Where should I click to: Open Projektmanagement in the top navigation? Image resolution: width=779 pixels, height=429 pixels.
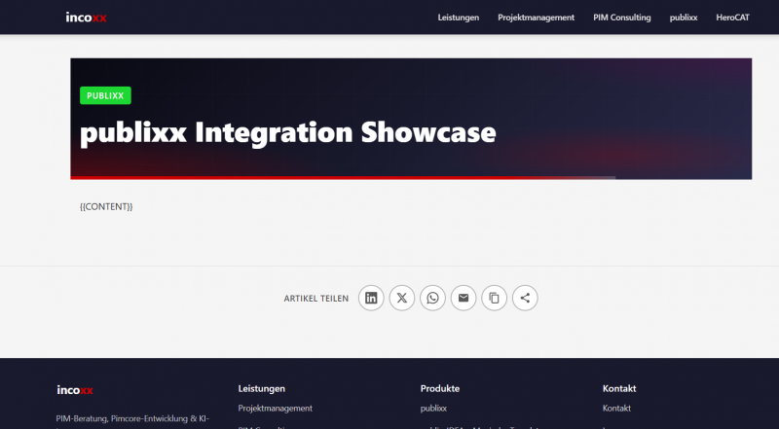tap(536, 18)
